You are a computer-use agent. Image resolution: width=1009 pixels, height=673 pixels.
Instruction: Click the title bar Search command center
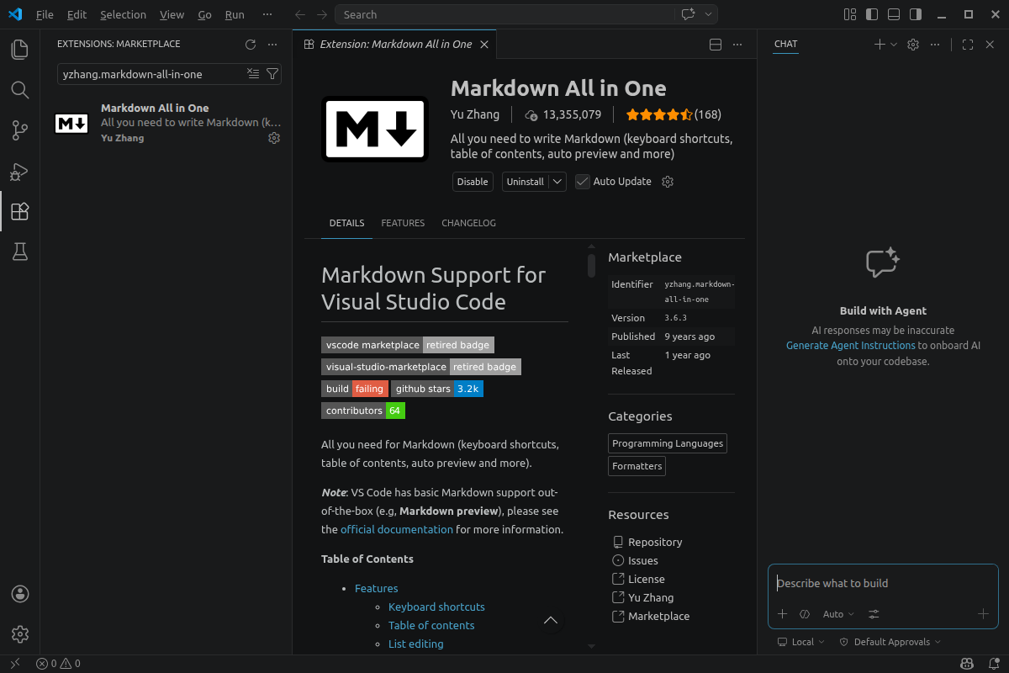(x=504, y=14)
